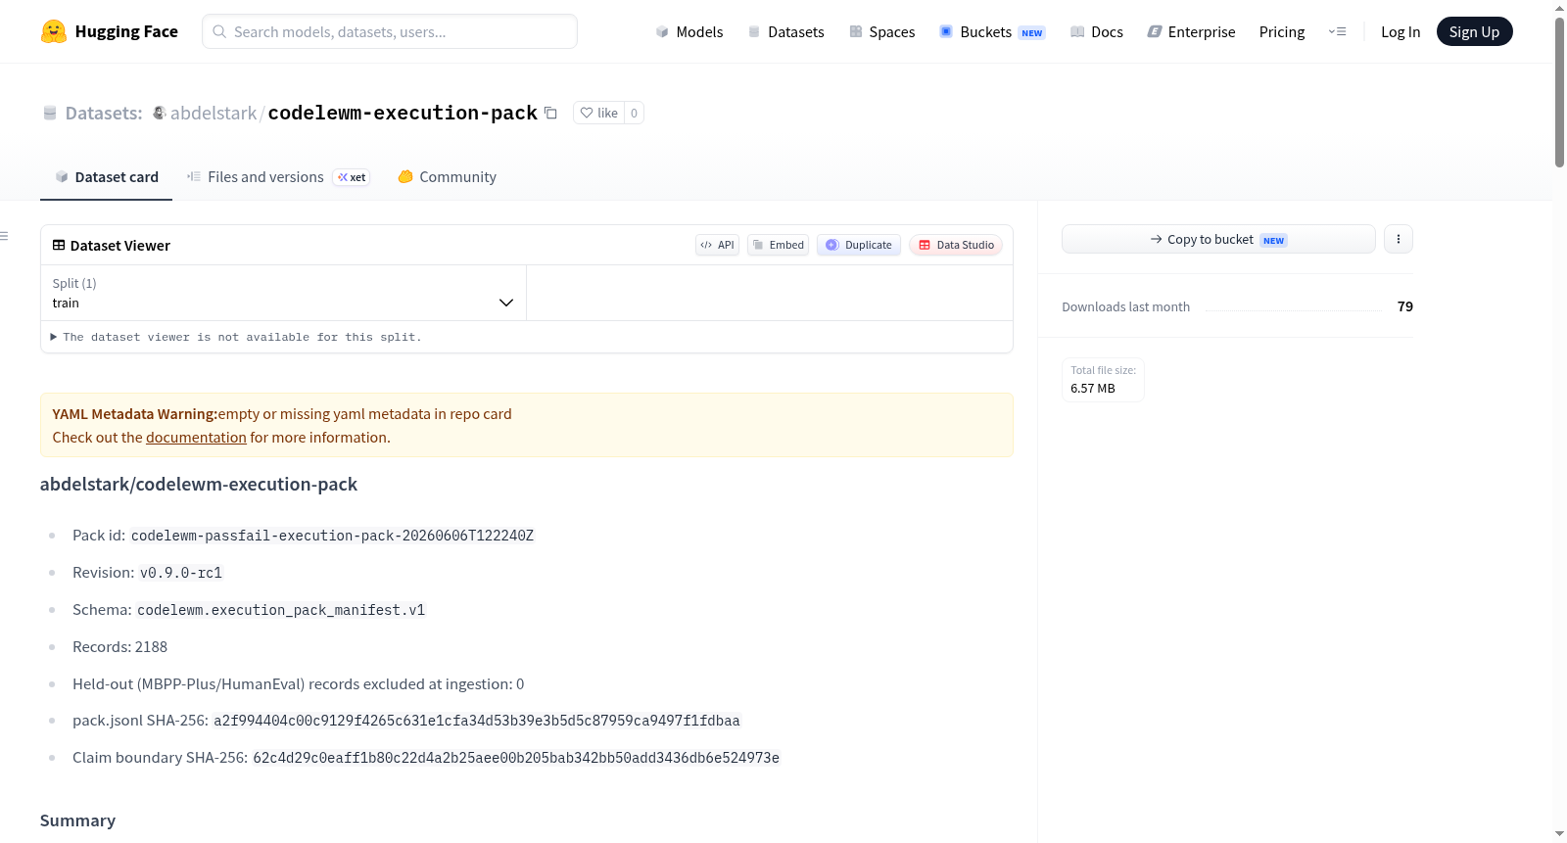Screen dimensions: 1567x843
Task: Go to the Pricing page
Action: point(1282,31)
